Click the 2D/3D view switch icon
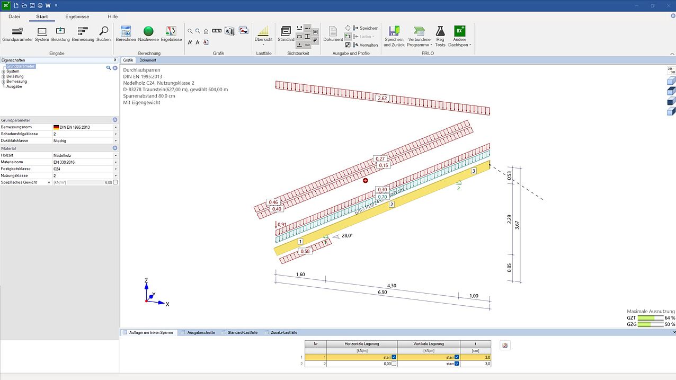 point(671,70)
